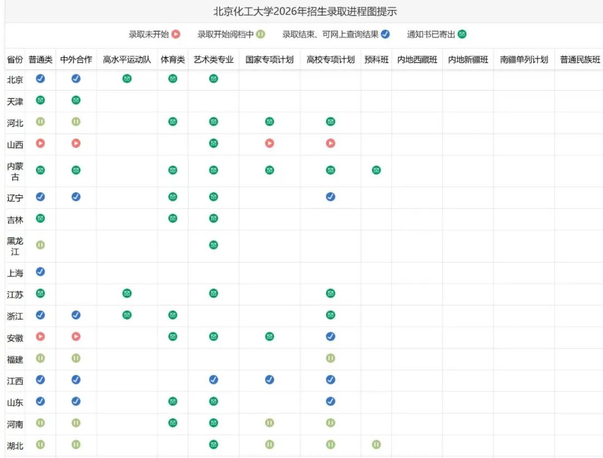Click the 上海 province row label

pyautogui.click(x=15, y=273)
